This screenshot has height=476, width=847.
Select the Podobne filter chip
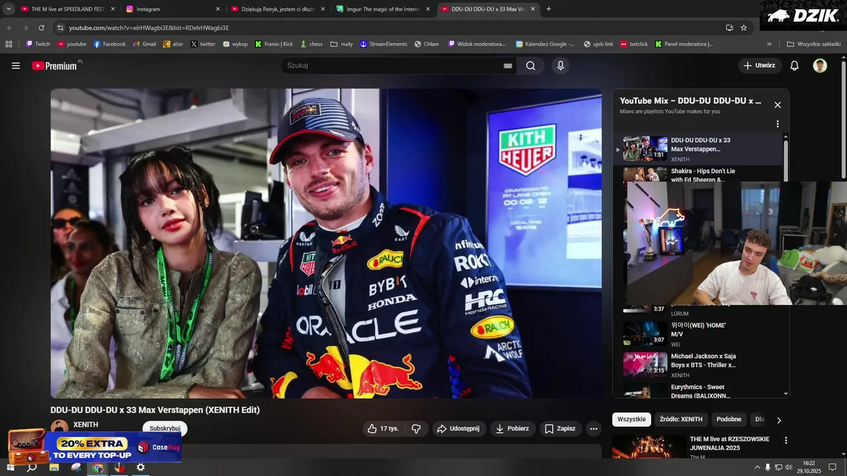(729, 419)
